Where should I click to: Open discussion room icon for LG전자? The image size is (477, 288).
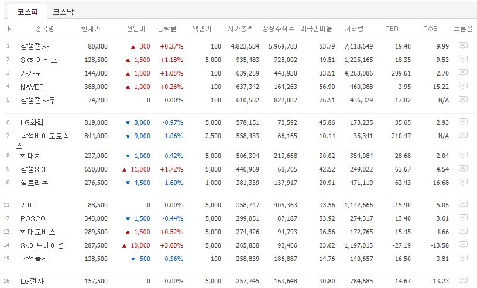(463, 280)
